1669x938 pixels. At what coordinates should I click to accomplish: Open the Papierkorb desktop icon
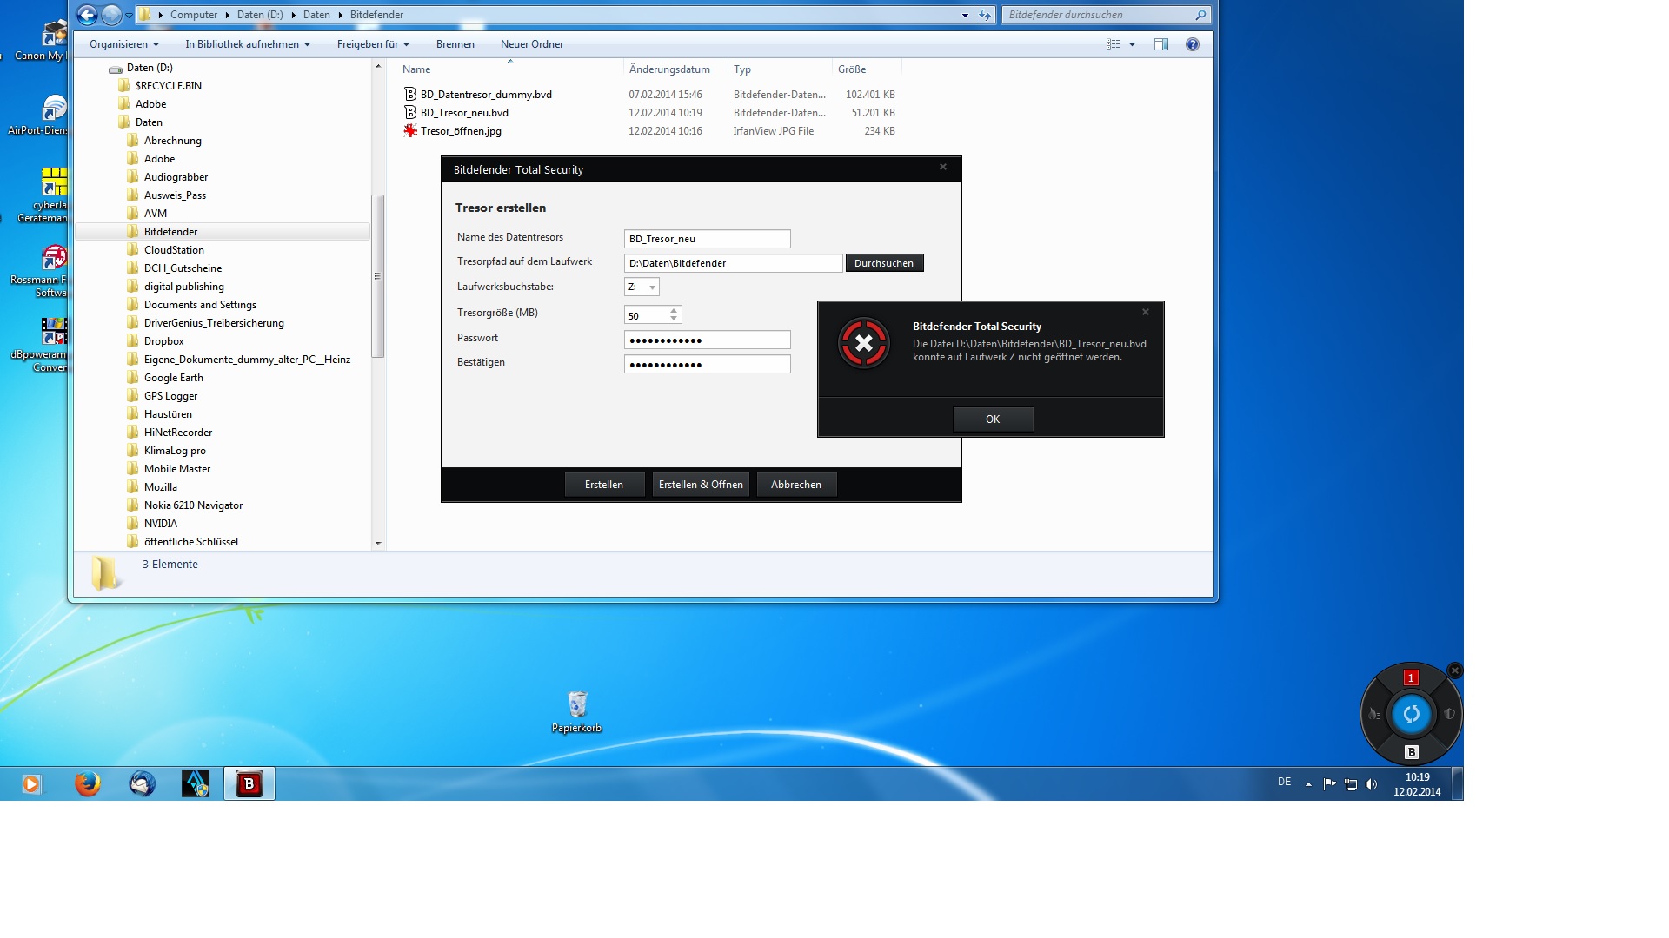tap(577, 711)
